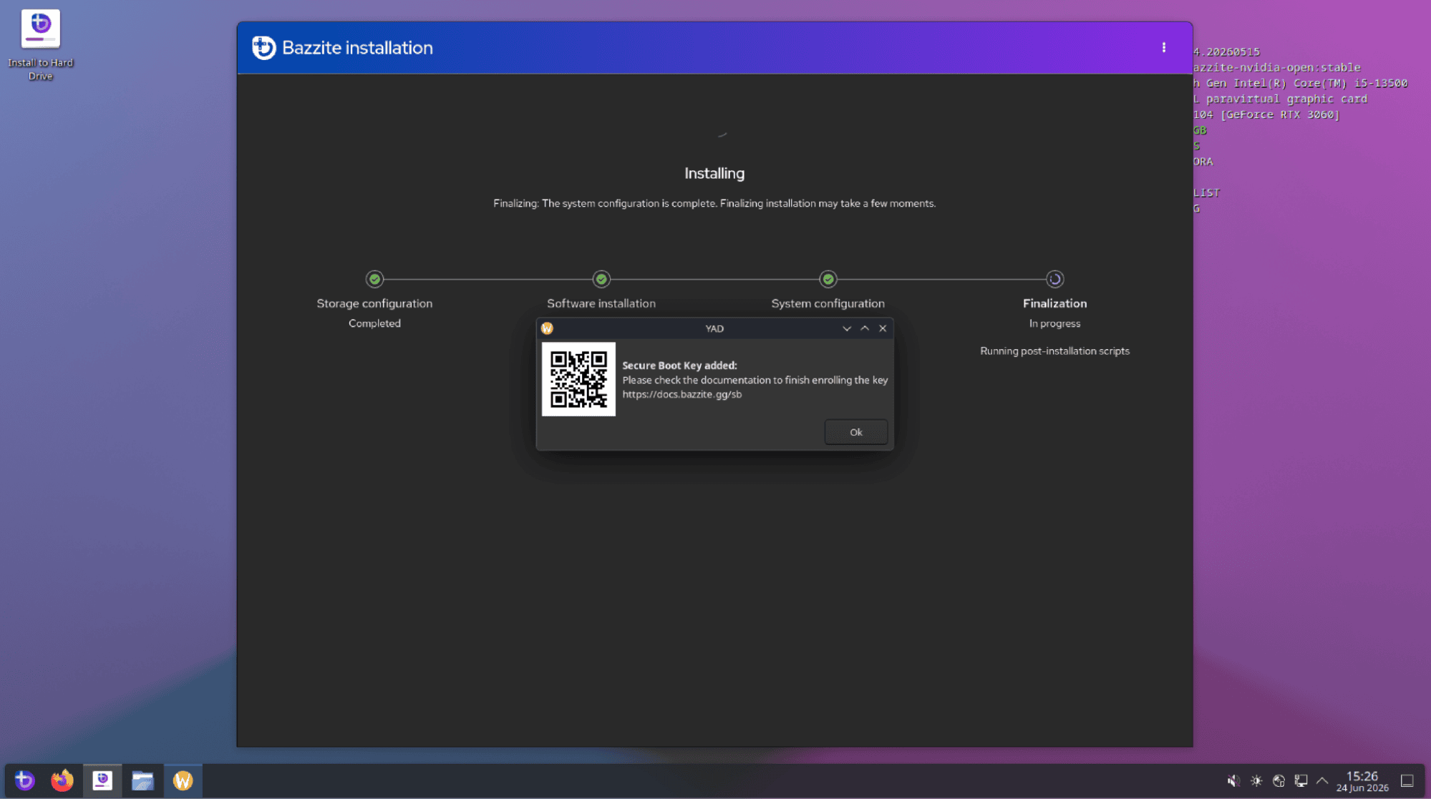Click the 'System configuration' step label
This screenshot has width=1431, height=799.
[x=828, y=303]
